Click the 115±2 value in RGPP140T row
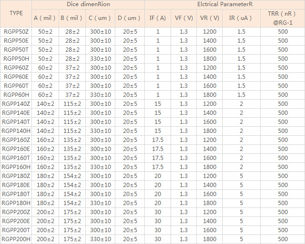 point(72,122)
